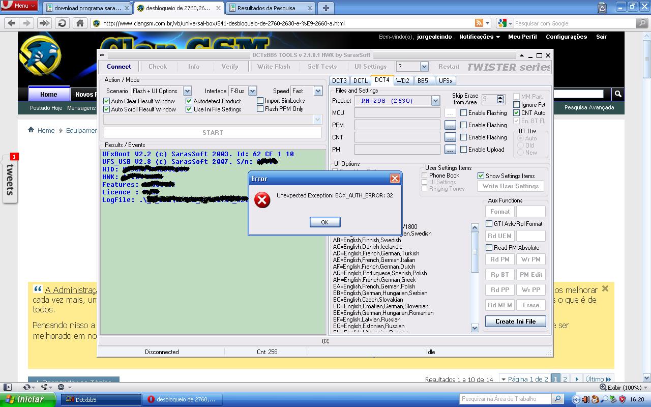Switch to the WD2 tab
Image resolution: width=651 pixels, height=407 pixels.
click(x=403, y=80)
